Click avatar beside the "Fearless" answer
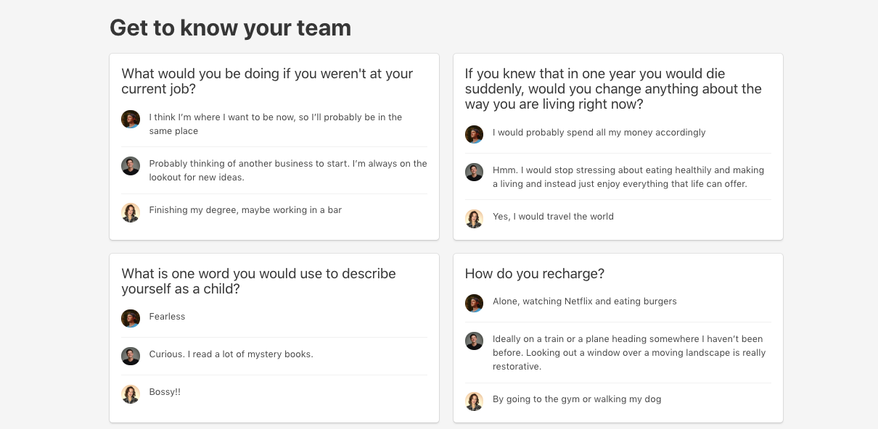Screen dimensions: 878x429 pyautogui.click(x=131, y=319)
